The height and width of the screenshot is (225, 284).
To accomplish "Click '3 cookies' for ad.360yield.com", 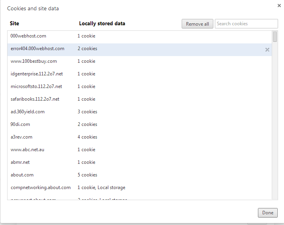I will point(87,112).
